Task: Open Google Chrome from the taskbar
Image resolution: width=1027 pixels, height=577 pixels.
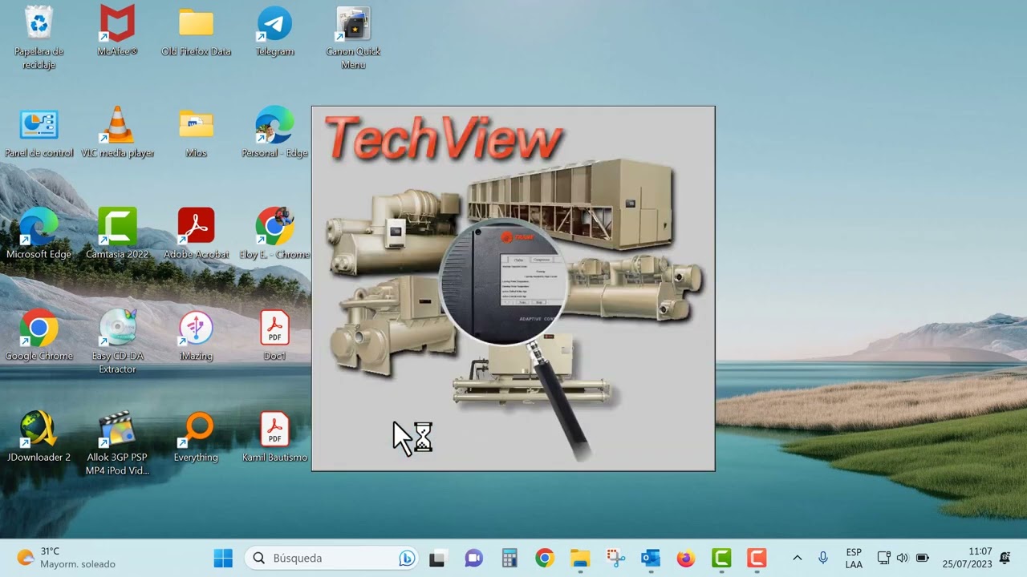Action: pyautogui.click(x=545, y=558)
